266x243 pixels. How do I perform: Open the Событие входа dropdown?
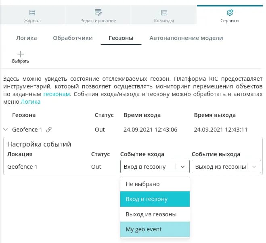click(155, 167)
